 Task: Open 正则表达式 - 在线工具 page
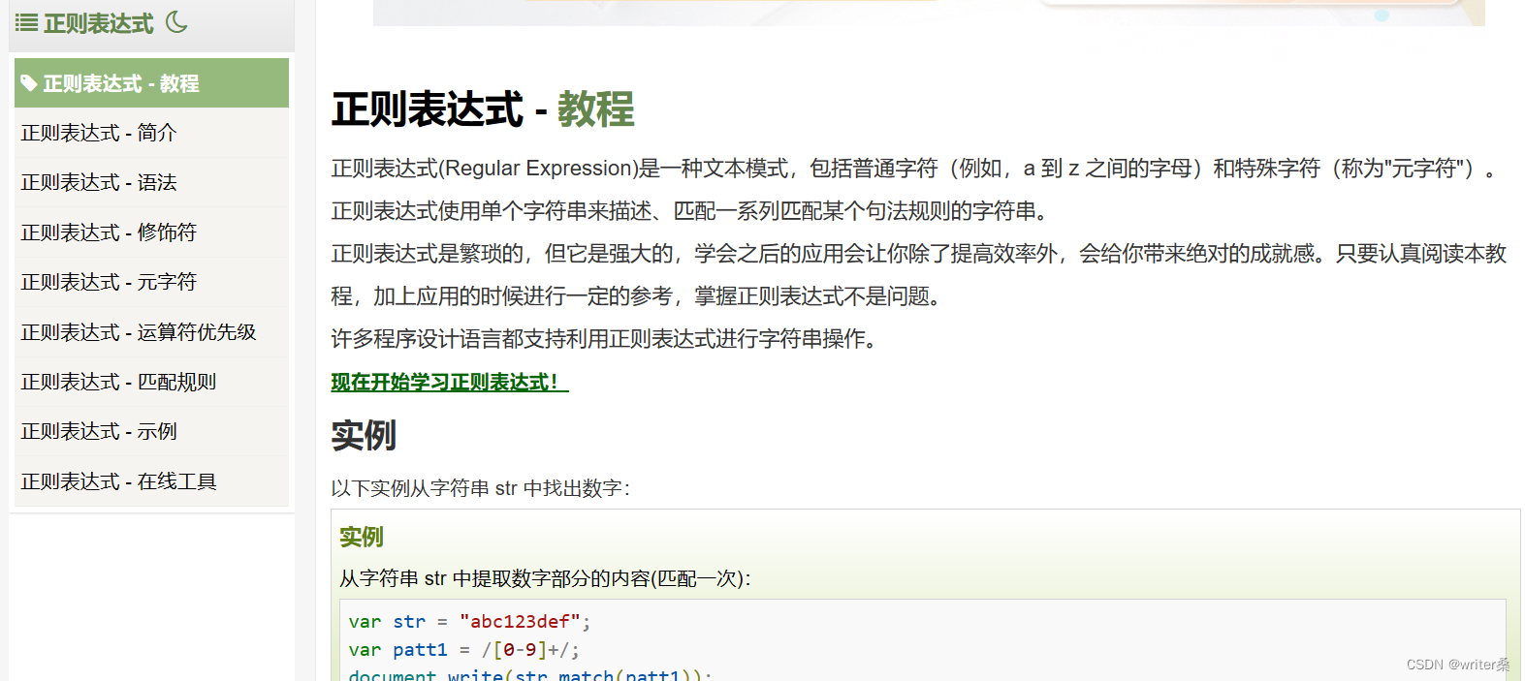click(x=151, y=481)
